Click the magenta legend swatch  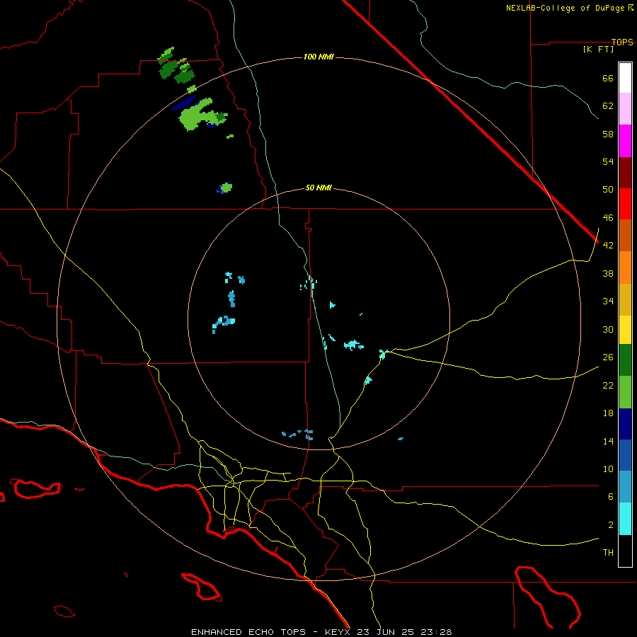pos(625,141)
